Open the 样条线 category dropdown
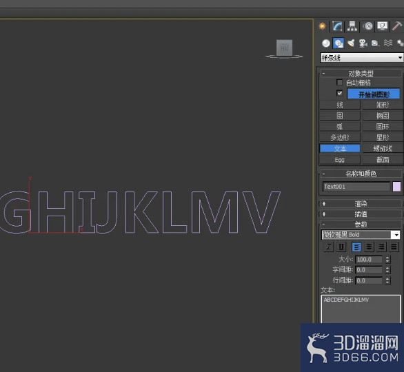The image size is (404, 372). pyautogui.click(x=361, y=58)
